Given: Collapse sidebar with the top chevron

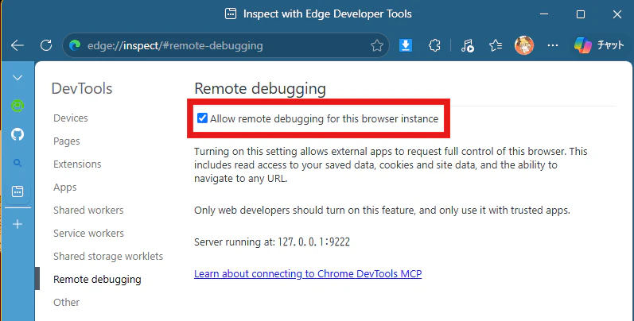Looking at the screenshot, I should (18, 78).
